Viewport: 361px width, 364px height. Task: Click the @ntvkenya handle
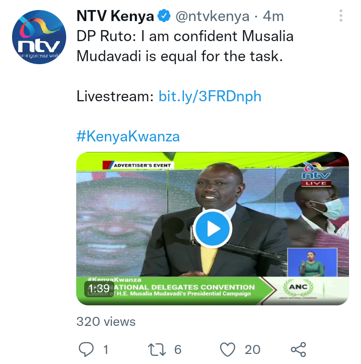point(213,17)
